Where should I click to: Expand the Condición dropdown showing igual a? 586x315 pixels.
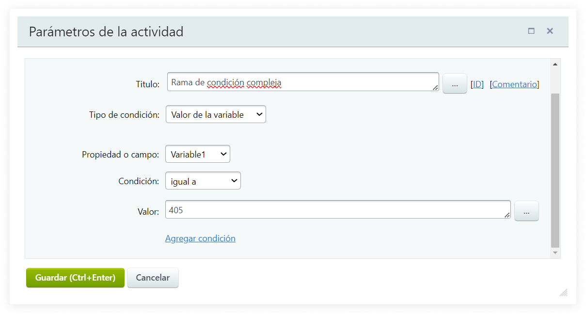(x=203, y=181)
